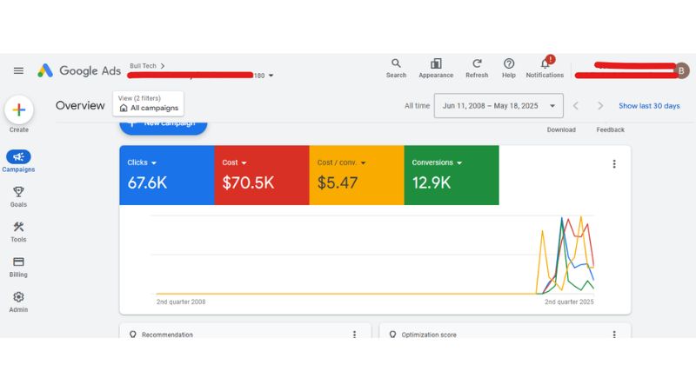Open the hamburger main menu
This screenshot has height=391, width=696.
[18, 71]
